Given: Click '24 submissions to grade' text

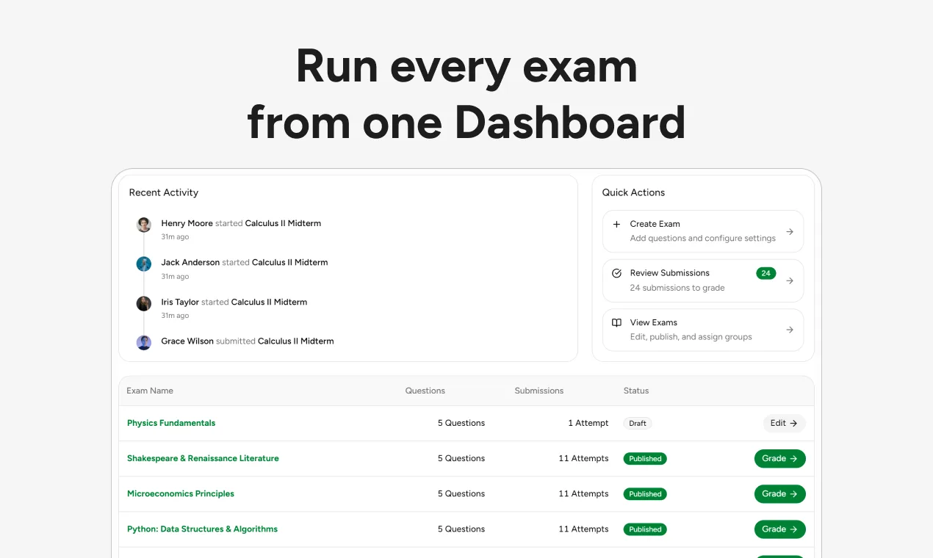Looking at the screenshot, I should [x=677, y=288].
